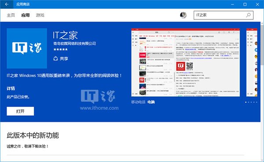This screenshot has width=264, height=162.
Task: Click the 诚意之作，敬请下载体验 text
Action: pyautogui.click(x=28, y=146)
